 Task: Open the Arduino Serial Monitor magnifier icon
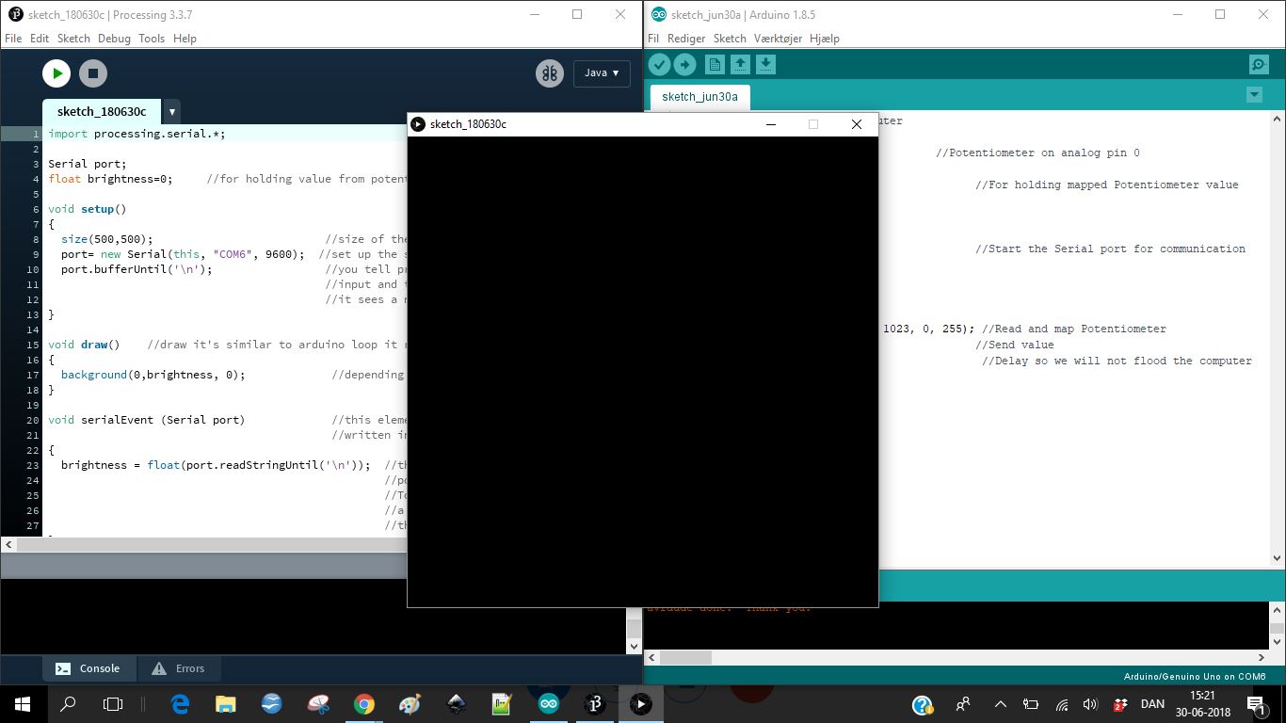1259,64
